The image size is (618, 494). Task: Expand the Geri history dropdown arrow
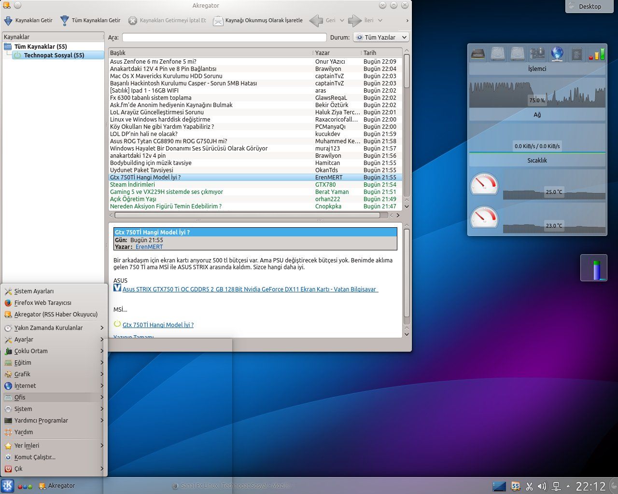342,21
